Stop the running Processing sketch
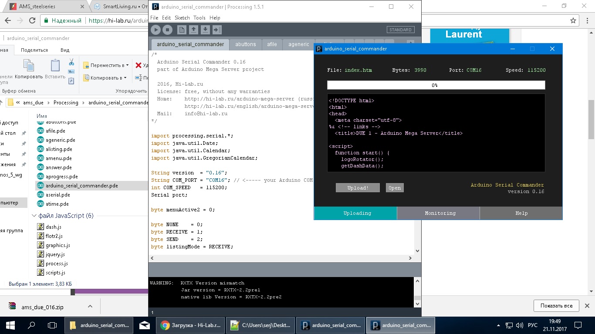This screenshot has width=595, height=334. [167, 30]
